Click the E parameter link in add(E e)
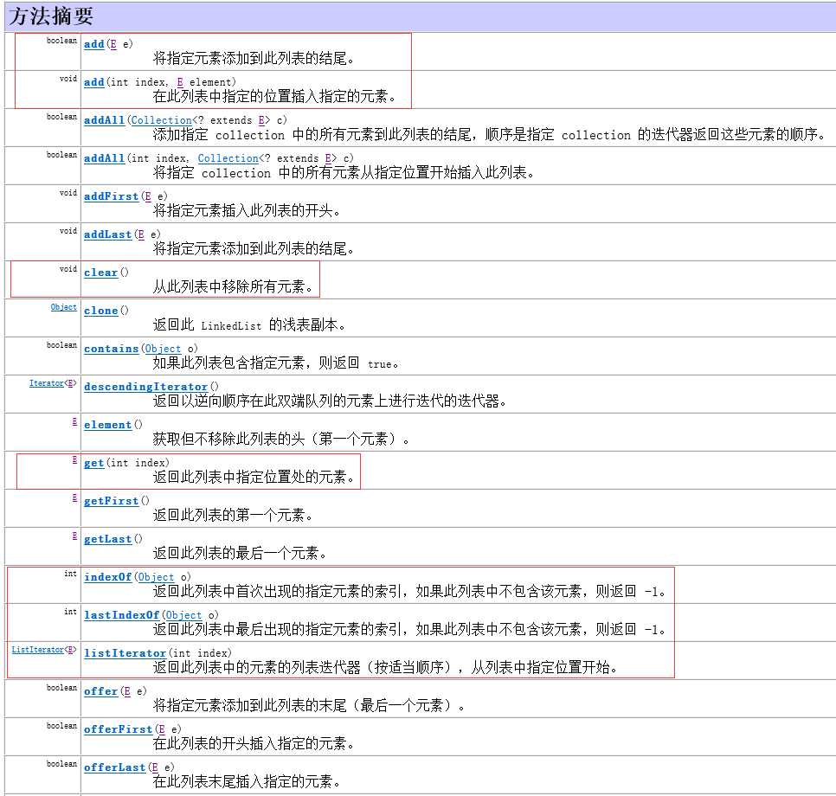Image resolution: width=836 pixels, height=796 pixels. [113, 44]
